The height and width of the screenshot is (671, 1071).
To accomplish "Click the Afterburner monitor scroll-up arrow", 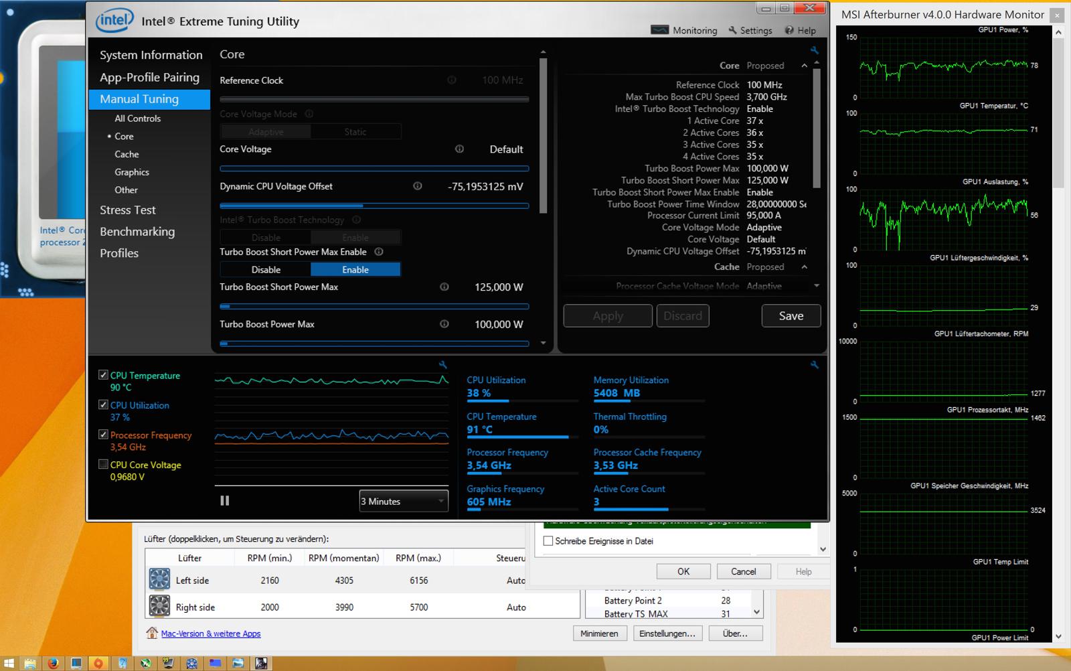I will tap(1058, 32).
